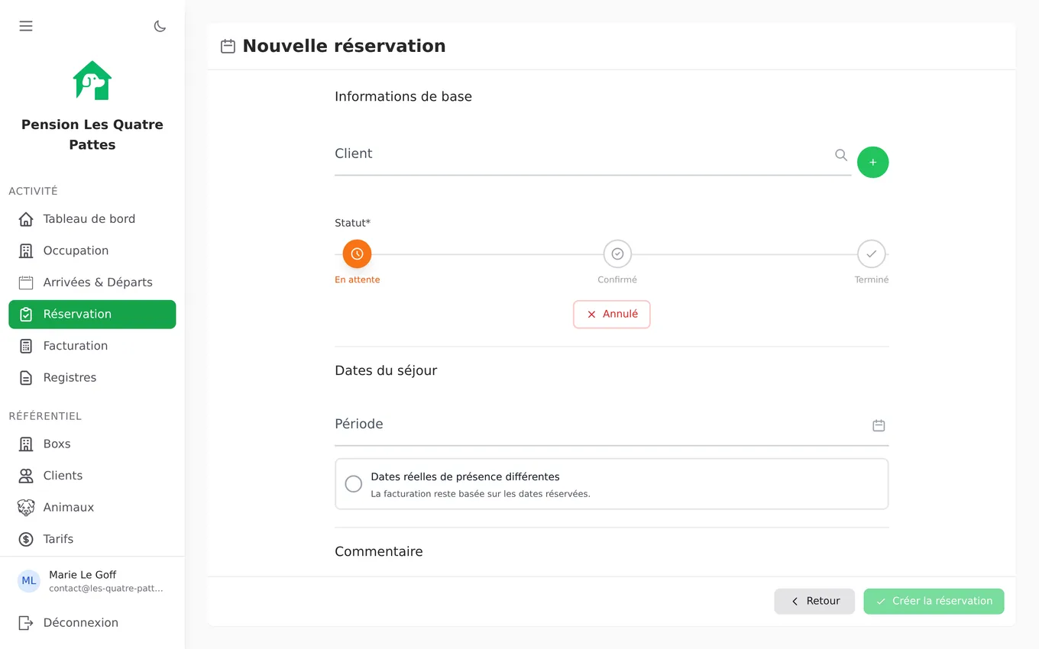This screenshot has height=649, width=1039.
Task: Click the Registres document icon
Action: coord(26,378)
